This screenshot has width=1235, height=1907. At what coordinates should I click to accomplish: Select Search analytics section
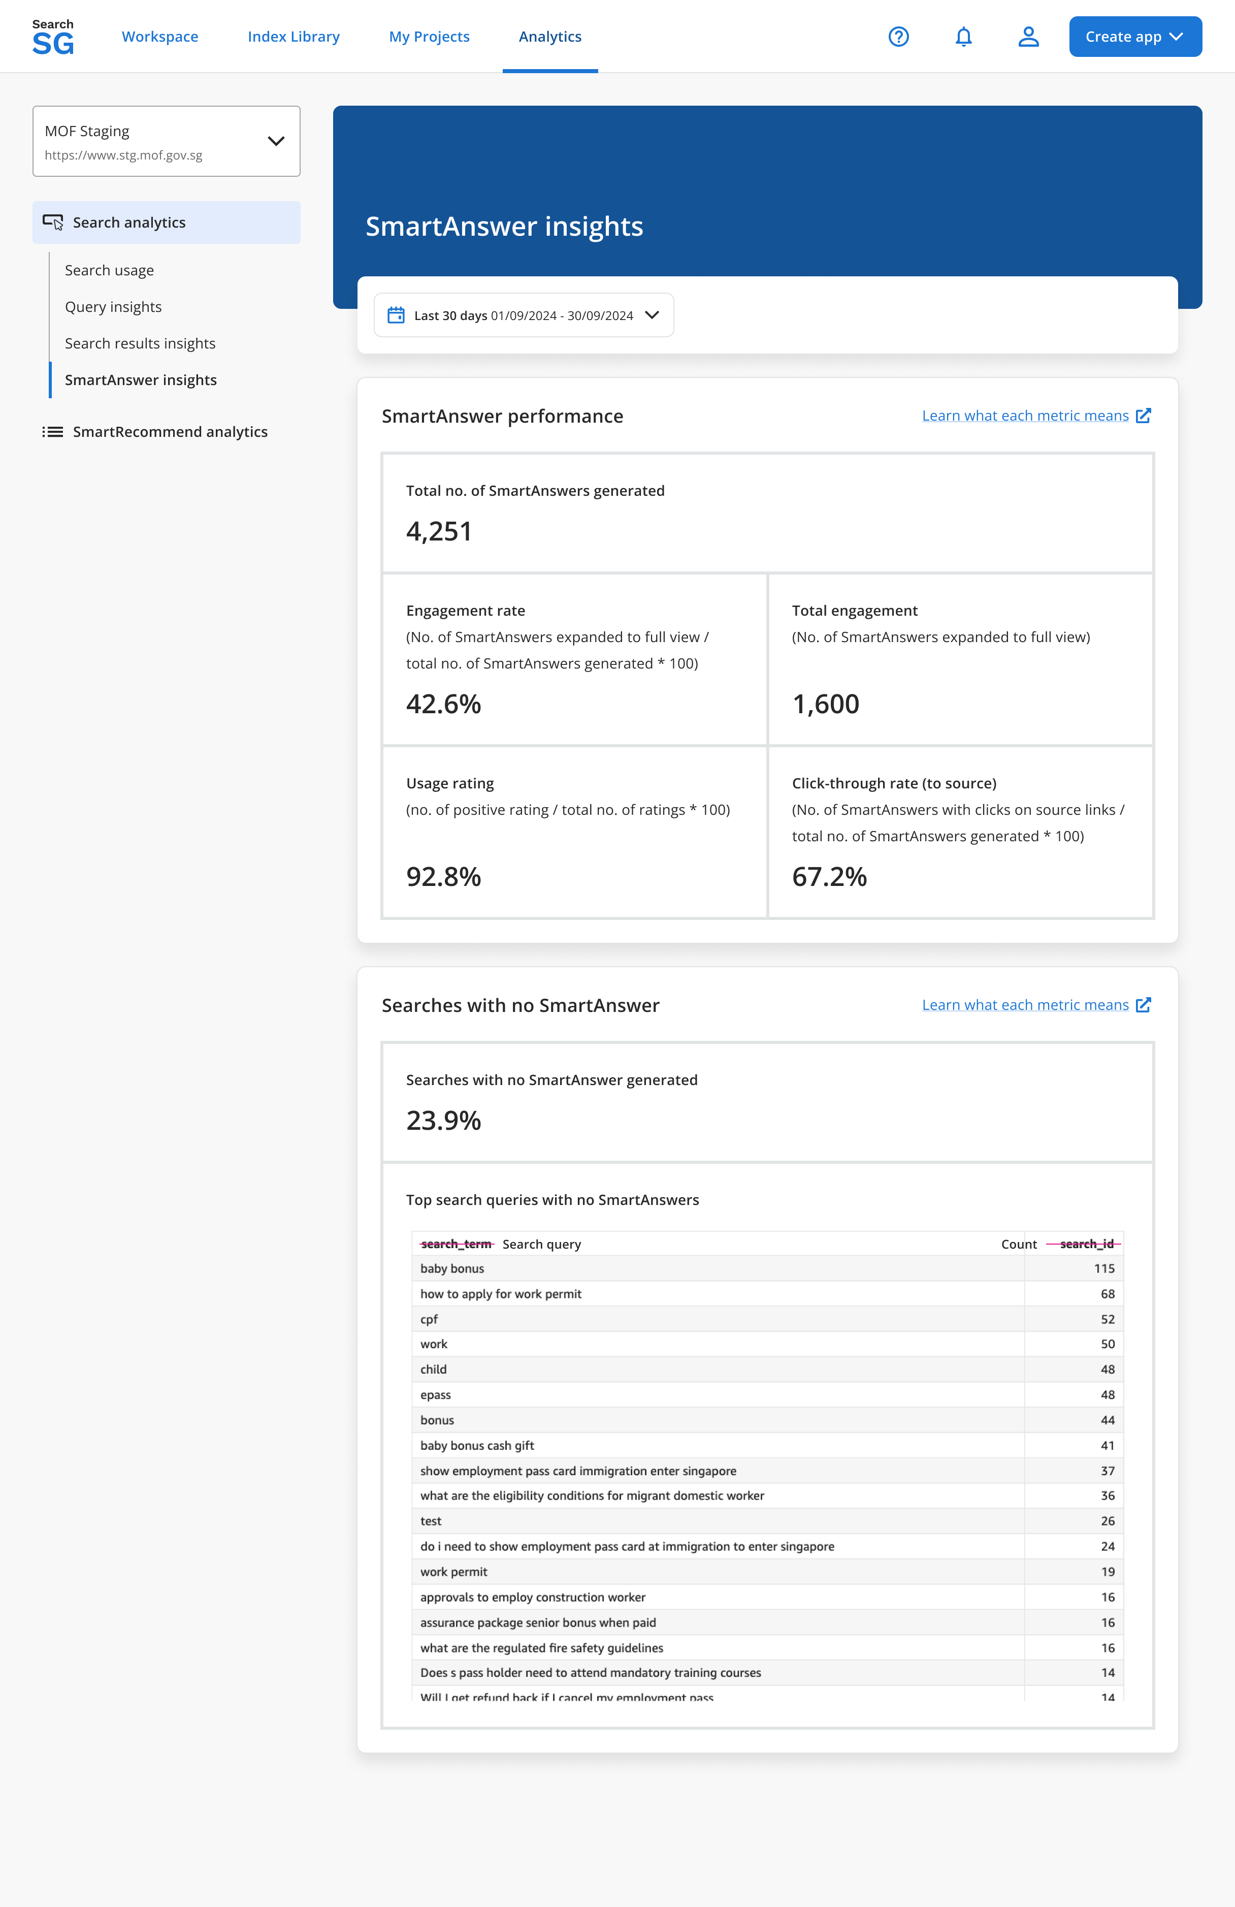[167, 222]
